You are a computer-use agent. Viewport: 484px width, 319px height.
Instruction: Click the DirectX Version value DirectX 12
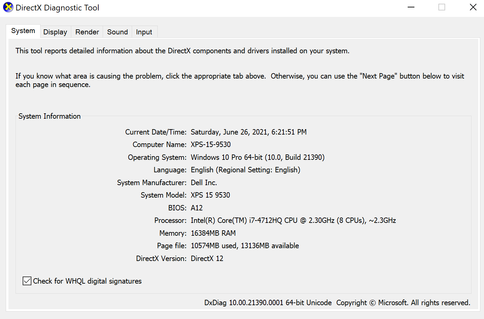click(x=207, y=259)
